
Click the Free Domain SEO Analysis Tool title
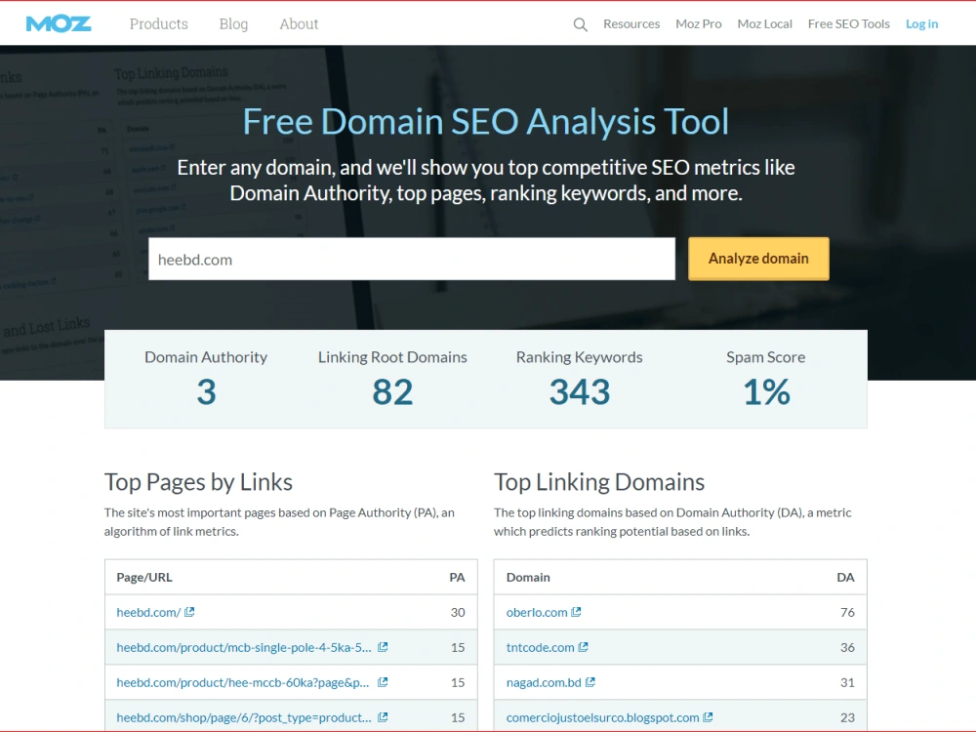point(485,121)
